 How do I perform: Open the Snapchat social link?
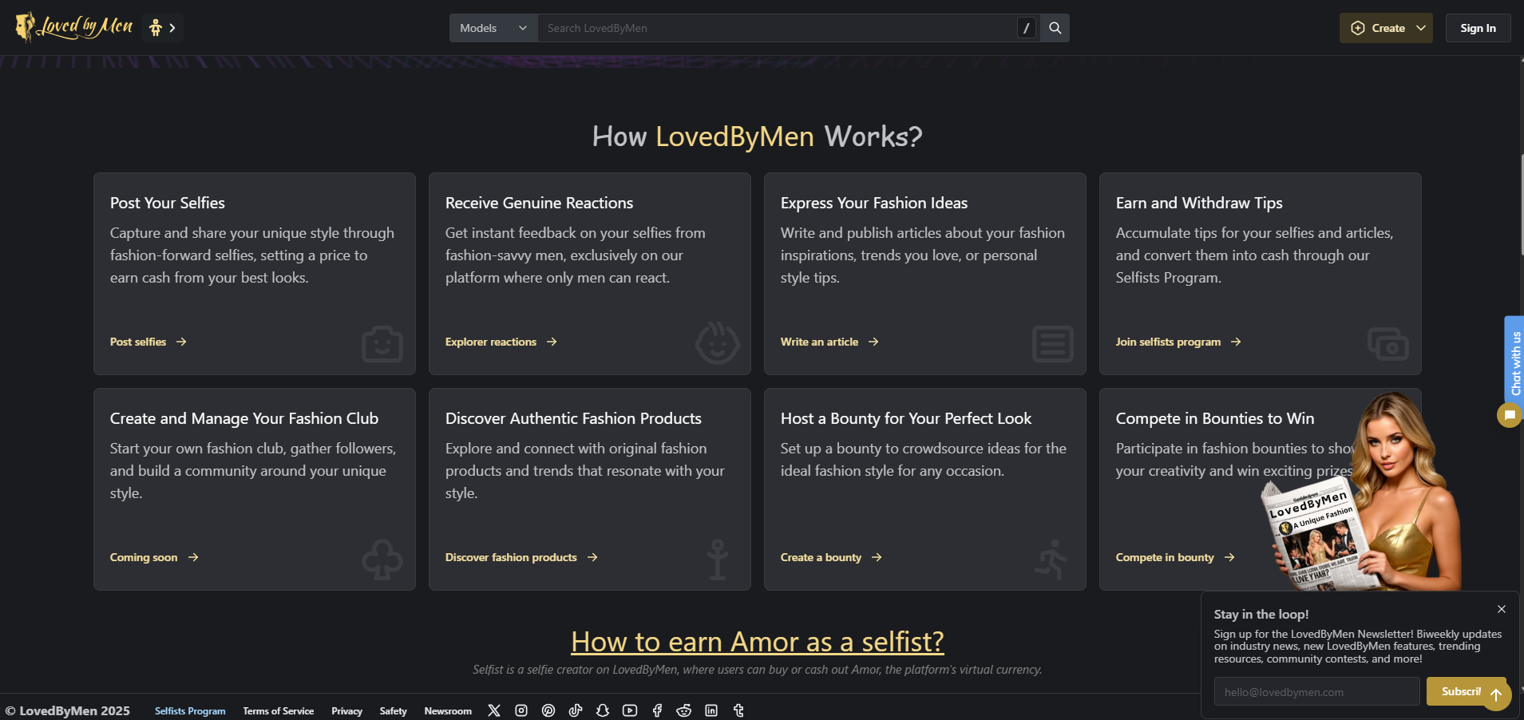(x=603, y=710)
